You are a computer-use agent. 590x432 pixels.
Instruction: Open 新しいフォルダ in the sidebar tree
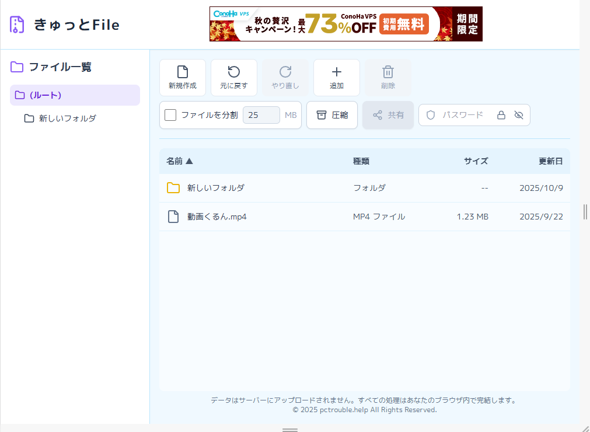coord(67,119)
